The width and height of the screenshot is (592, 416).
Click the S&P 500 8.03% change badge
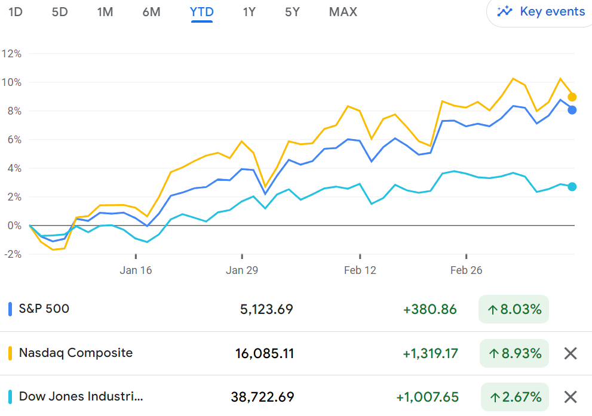pyautogui.click(x=514, y=309)
